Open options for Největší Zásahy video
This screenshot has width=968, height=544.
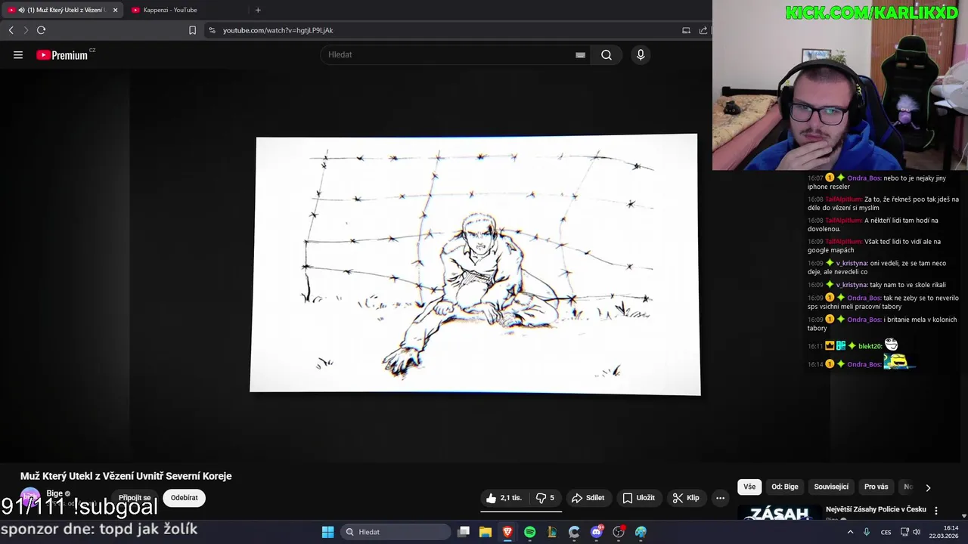click(936, 511)
